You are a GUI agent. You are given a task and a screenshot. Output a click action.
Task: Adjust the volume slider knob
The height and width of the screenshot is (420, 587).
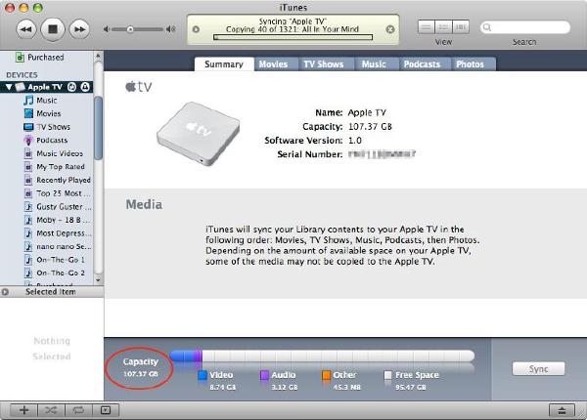click(130, 29)
